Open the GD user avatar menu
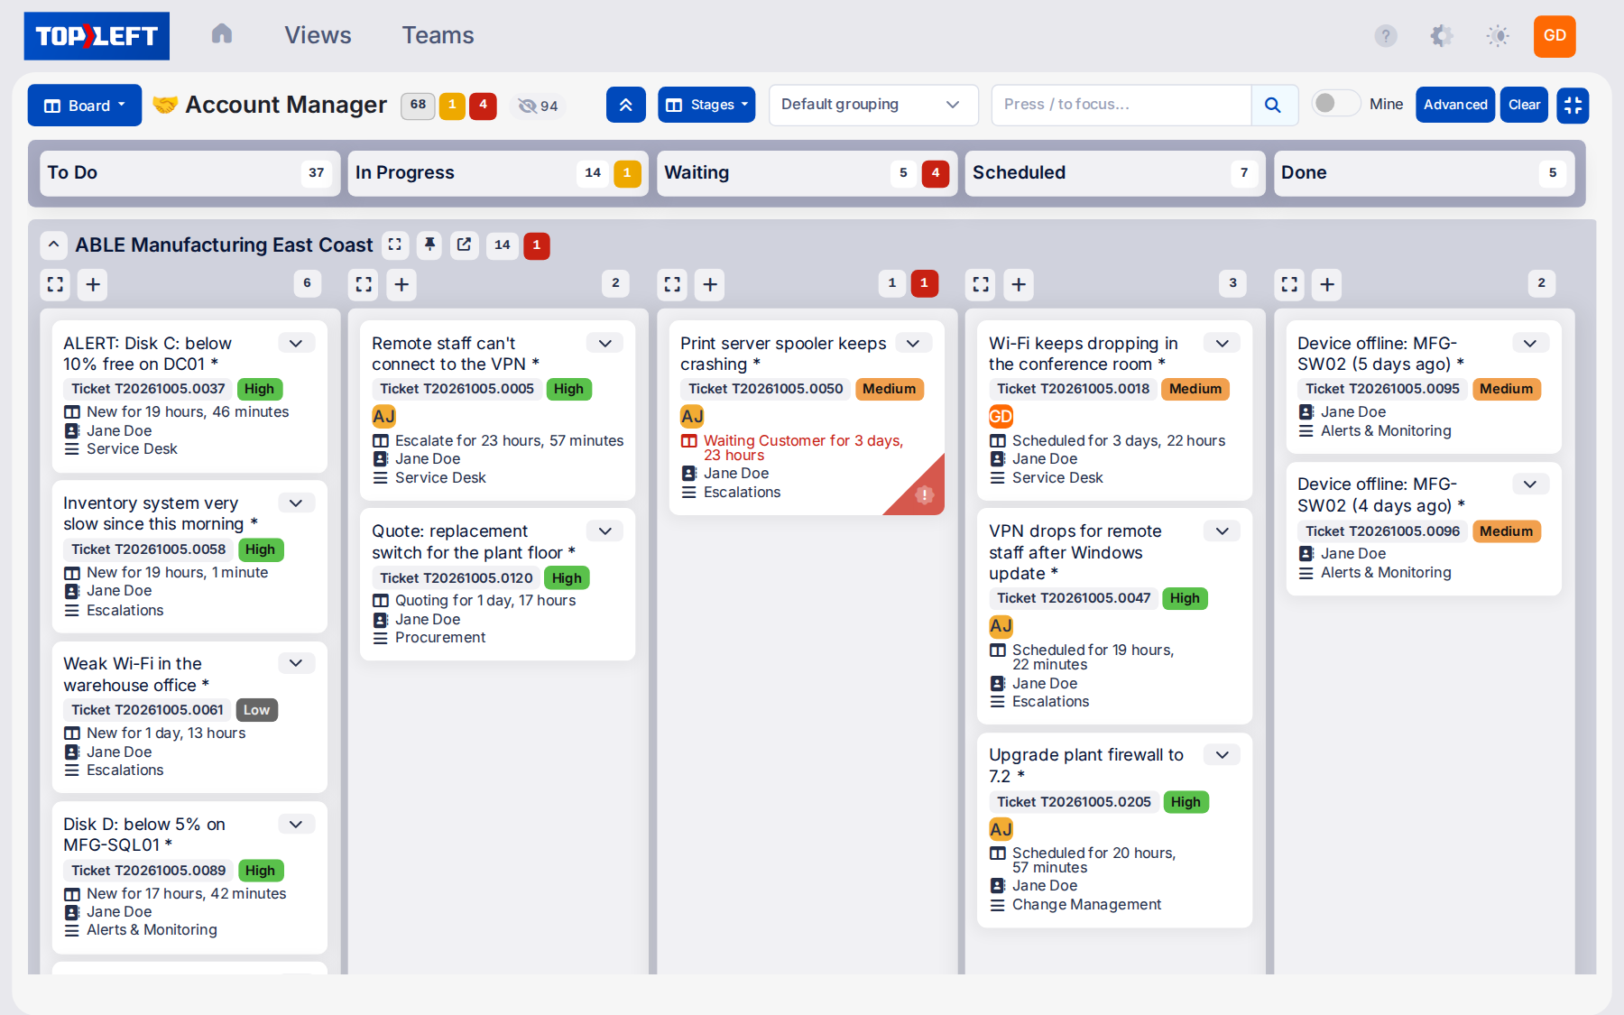The image size is (1624, 1015). click(x=1555, y=36)
